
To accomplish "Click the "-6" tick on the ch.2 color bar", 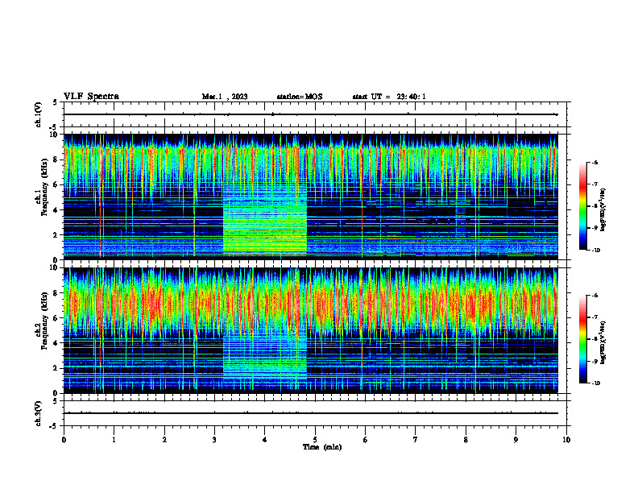I will [x=594, y=296].
